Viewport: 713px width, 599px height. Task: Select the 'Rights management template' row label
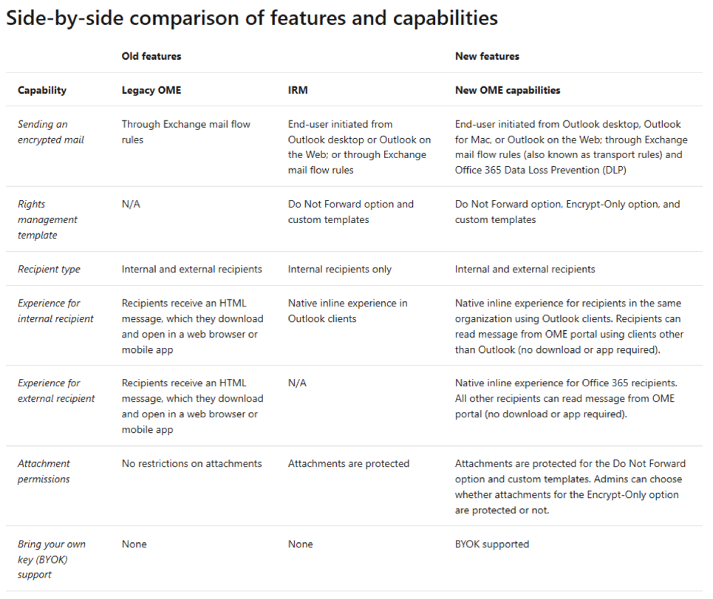tap(47, 219)
